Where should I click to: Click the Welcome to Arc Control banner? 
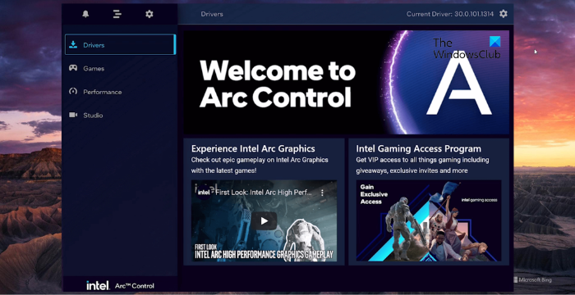[x=346, y=82]
